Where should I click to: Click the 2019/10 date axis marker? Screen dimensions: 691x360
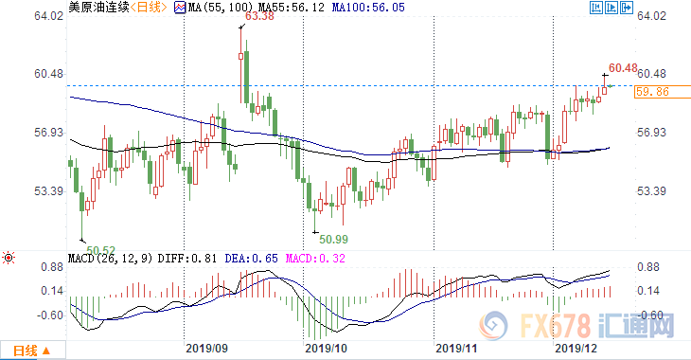[326, 349]
